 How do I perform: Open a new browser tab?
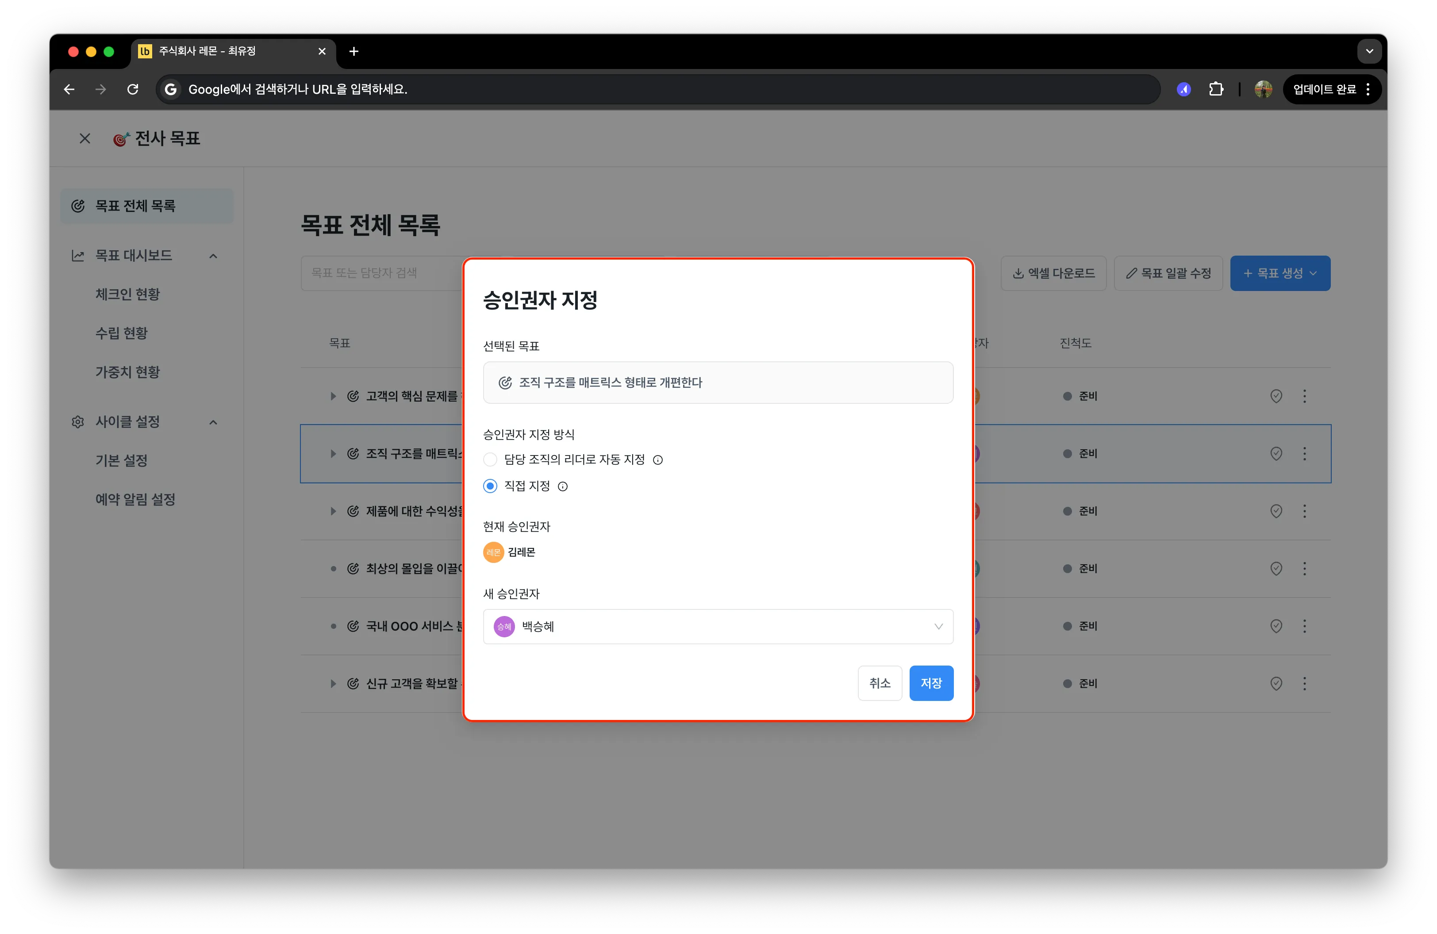click(354, 51)
